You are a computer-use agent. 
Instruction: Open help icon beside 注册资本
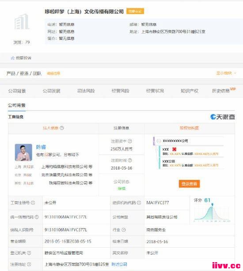point(130,141)
